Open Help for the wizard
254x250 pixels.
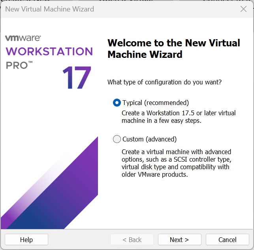coord(26,240)
